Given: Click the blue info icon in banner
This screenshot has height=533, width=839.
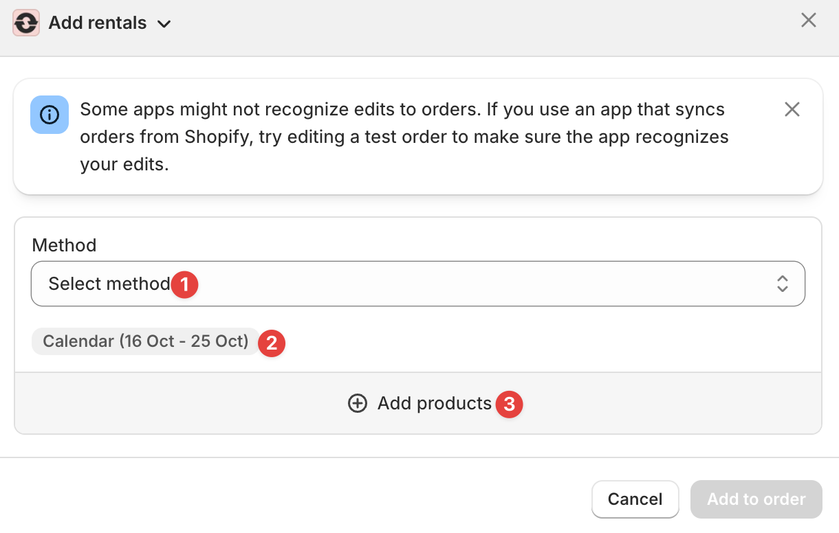Looking at the screenshot, I should pyautogui.click(x=50, y=114).
